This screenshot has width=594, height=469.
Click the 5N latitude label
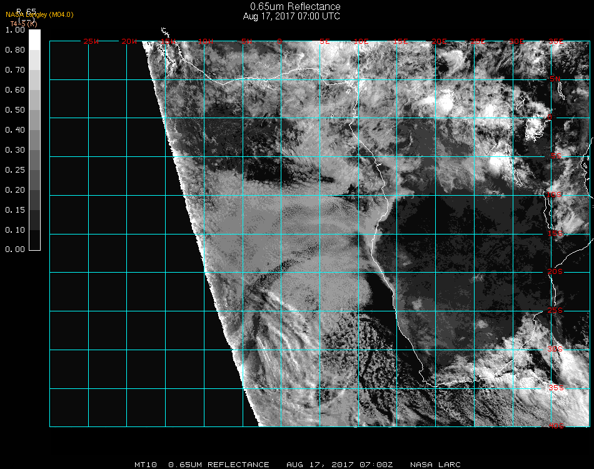point(555,79)
